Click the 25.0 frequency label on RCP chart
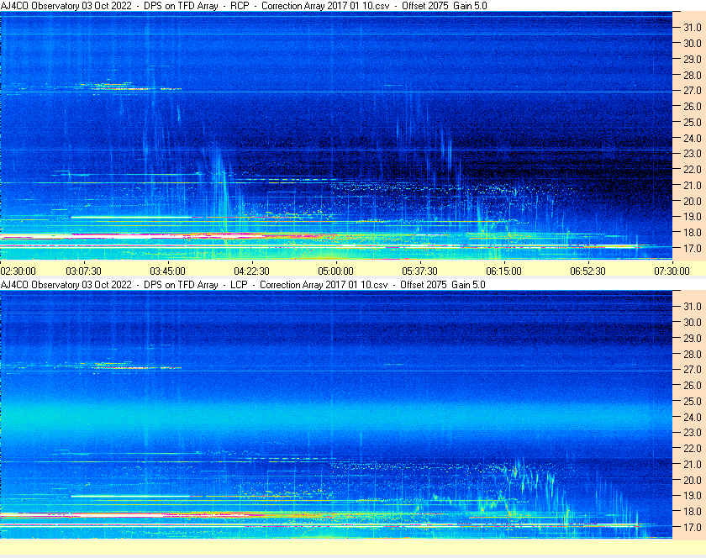 693,122
